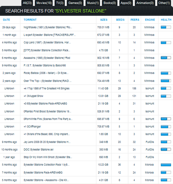Open the Movies(18) category tab

click(x=44, y=3)
